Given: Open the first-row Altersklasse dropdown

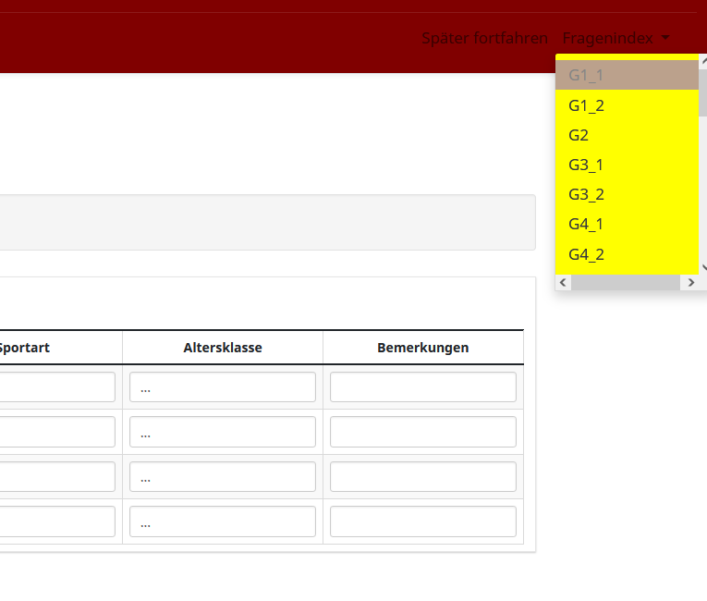Looking at the screenshot, I should pyautogui.click(x=223, y=387).
